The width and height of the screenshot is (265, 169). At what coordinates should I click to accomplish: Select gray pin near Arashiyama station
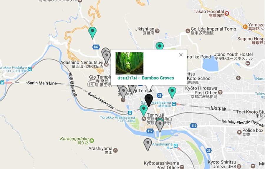tap(148, 145)
